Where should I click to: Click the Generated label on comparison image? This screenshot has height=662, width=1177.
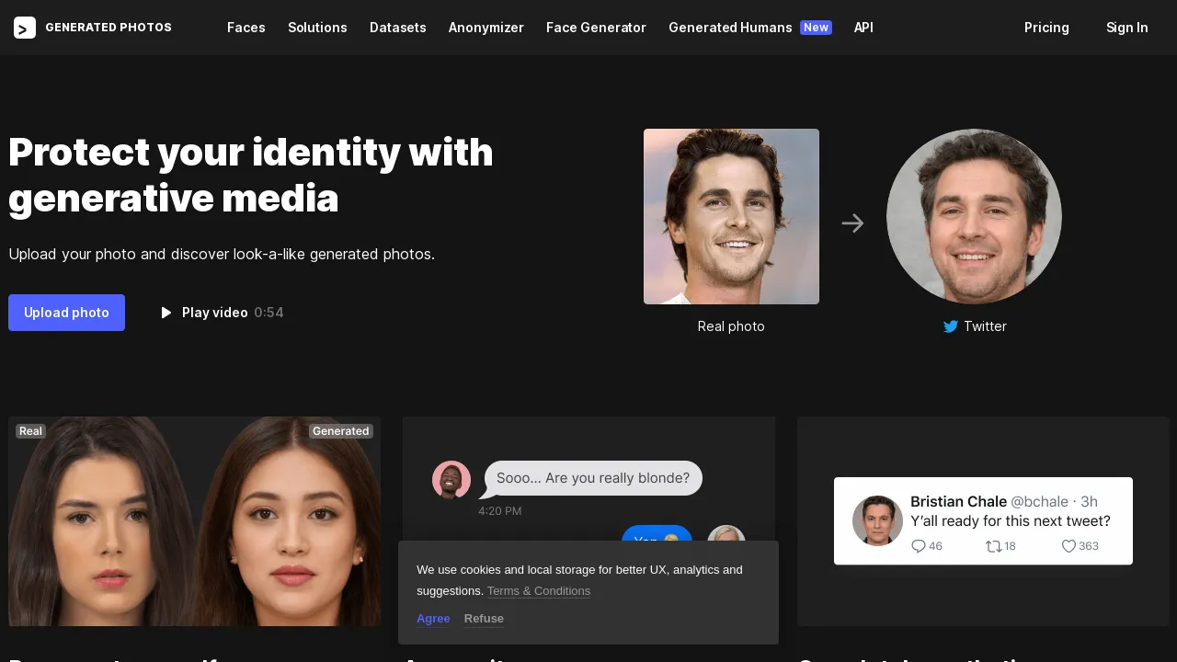(x=340, y=431)
